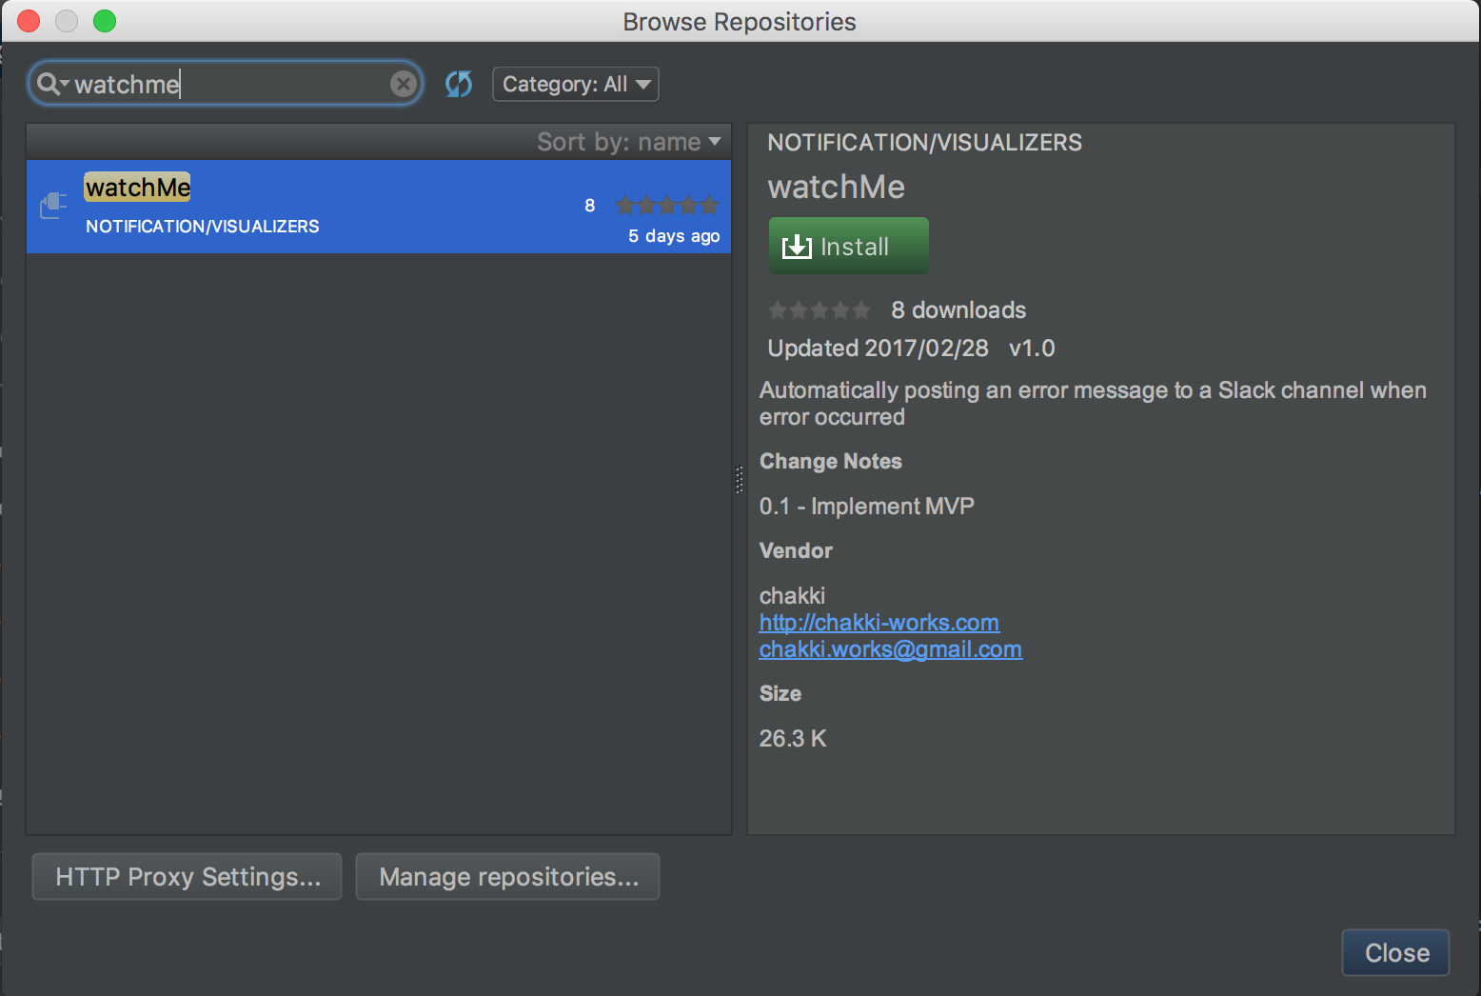Click the Change Notes heading
Screen dimensions: 1481x996
(x=831, y=462)
